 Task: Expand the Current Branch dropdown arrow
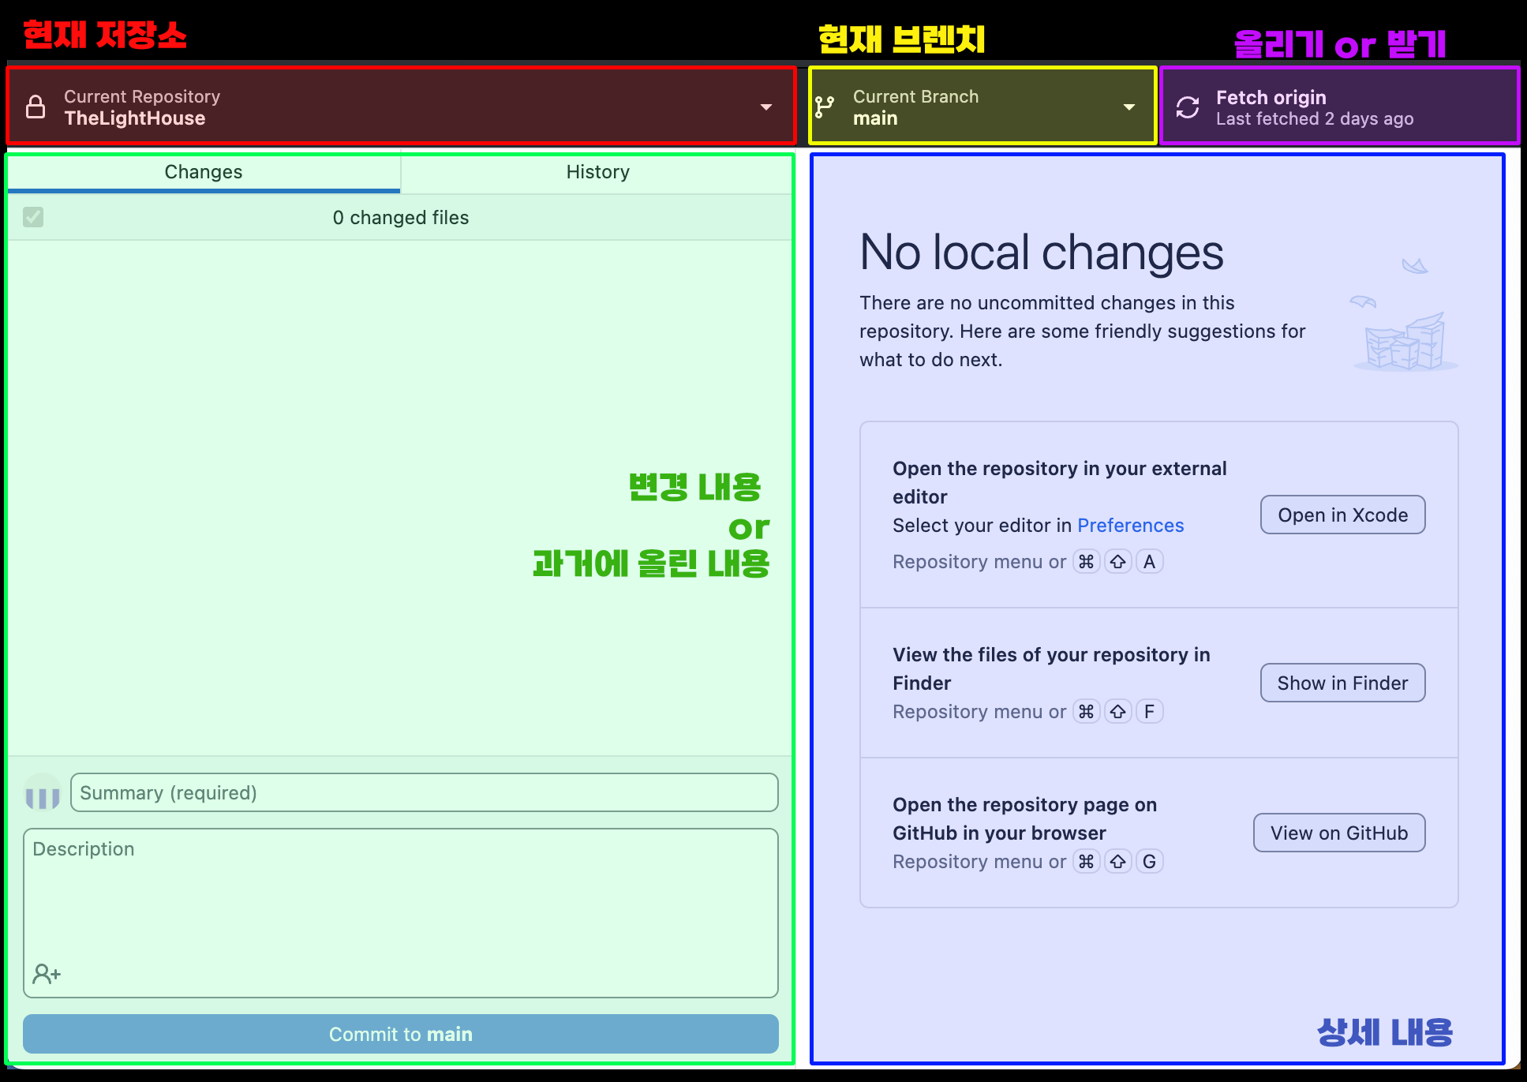point(1128,107)
